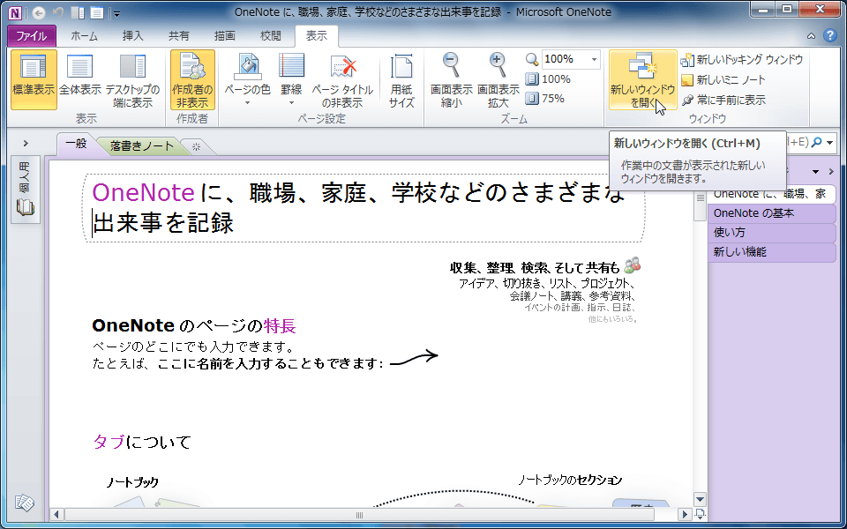Open the zoom percentage dropdown arrow
This screenshot has height=529, width=847.
click(x=595, y=59)
